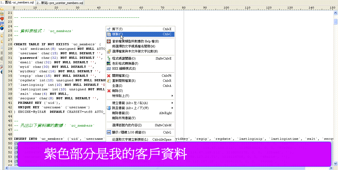Click the vertical scrollbar up arrow
The height and width of the screenshot is (170, 338).
coord(336,13)
